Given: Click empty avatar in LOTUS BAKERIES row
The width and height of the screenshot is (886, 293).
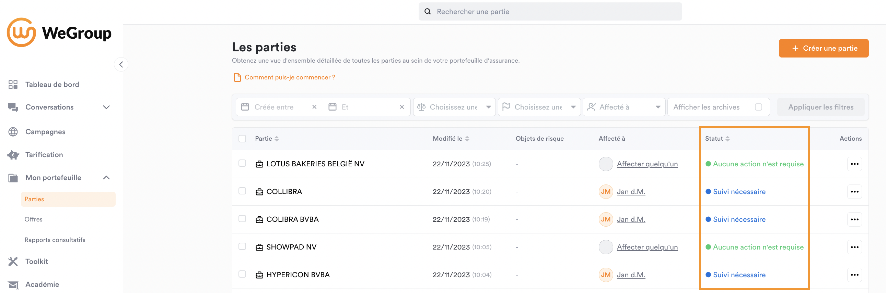Looking at the screenshot, I should [606, 164].
